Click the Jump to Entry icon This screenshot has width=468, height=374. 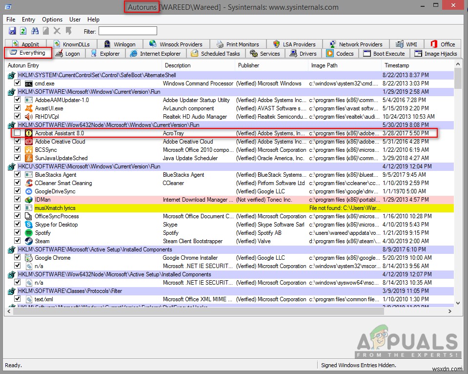coord(68,31)
